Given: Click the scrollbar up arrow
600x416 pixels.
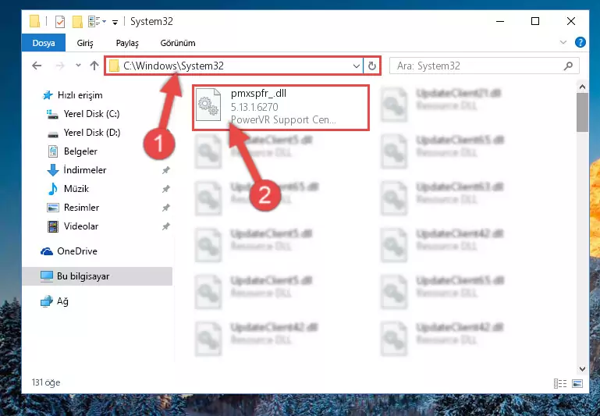Looking at the screenshot, I should (582, 87).
